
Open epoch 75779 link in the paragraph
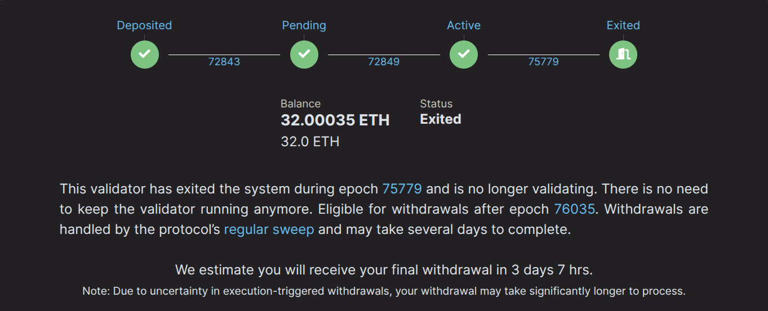tap(402, 189)
